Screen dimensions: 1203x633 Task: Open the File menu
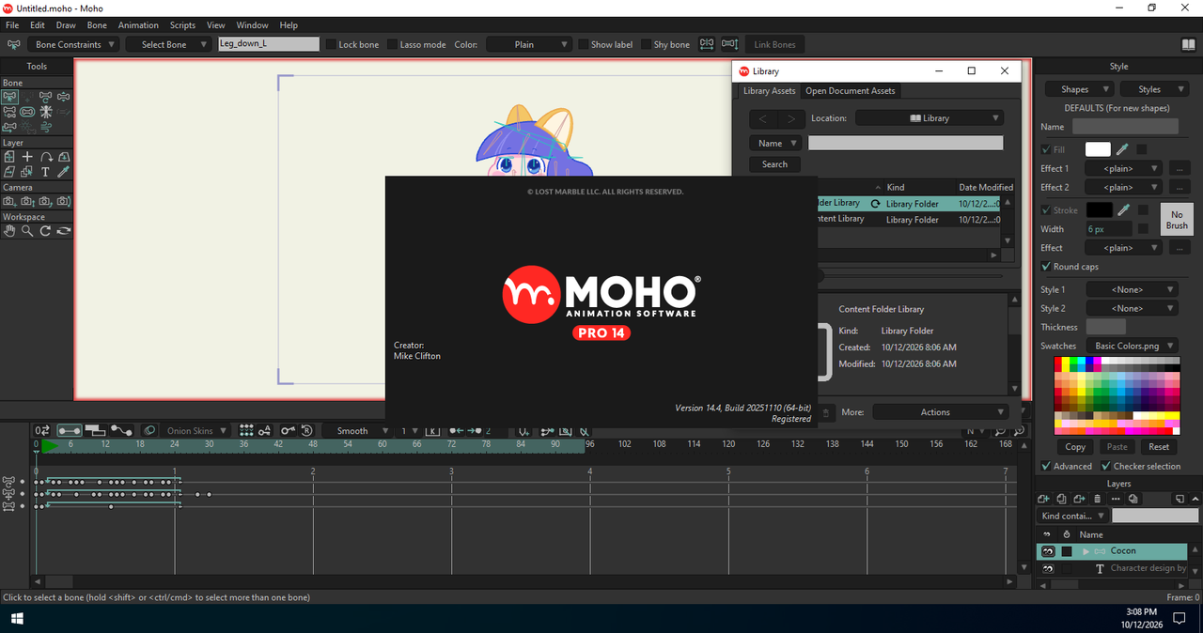[x=12, y=25]
